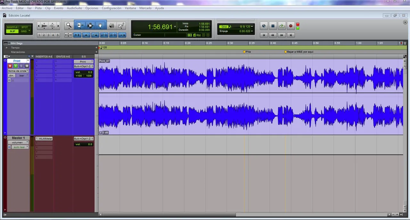Click the MIDI zoom button

pos(52,26)
